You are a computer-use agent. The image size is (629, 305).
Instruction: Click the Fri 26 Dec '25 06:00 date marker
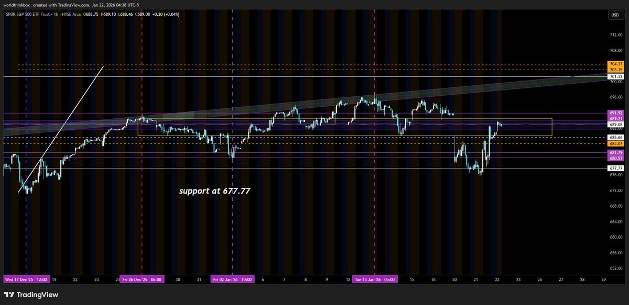coord(142,280)
